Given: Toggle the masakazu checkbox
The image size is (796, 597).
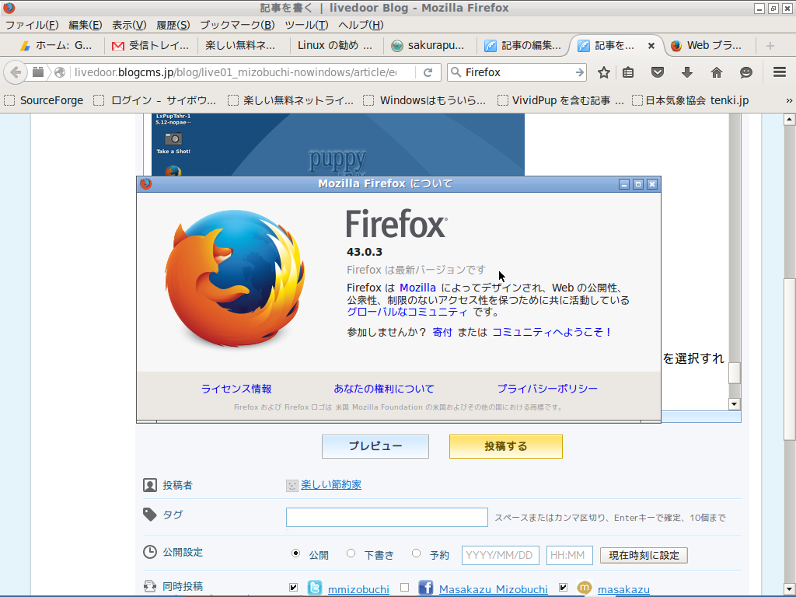Looking at the screenshot, I should tap(563, 588).
